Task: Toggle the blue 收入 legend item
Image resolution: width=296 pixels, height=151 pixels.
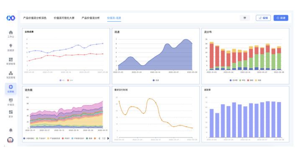Action: coord(62,80)
